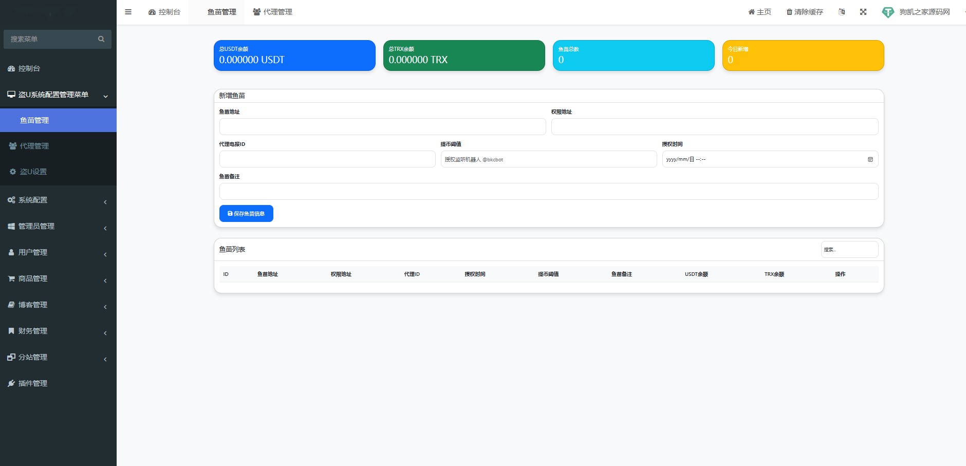This screenshot has width=966, height=466.
Task: Switch to the 代理管理 top tab
Action: tap(272, 12)
